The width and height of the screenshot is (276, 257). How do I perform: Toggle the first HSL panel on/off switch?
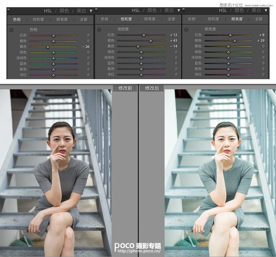coord(8,10)
